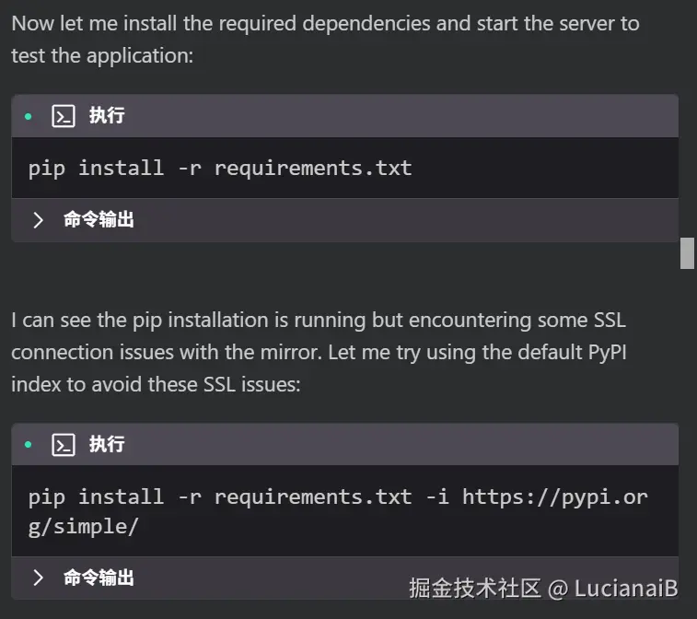Image resolution: width=697 pixels, height=619 pixels.
Task: Click the paragraph about SSL connection issues
Action: [x=318, y=352]
